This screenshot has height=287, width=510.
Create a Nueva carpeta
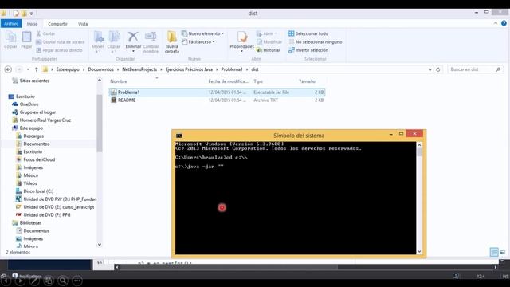pyautogui.click(x=172, y=41)
